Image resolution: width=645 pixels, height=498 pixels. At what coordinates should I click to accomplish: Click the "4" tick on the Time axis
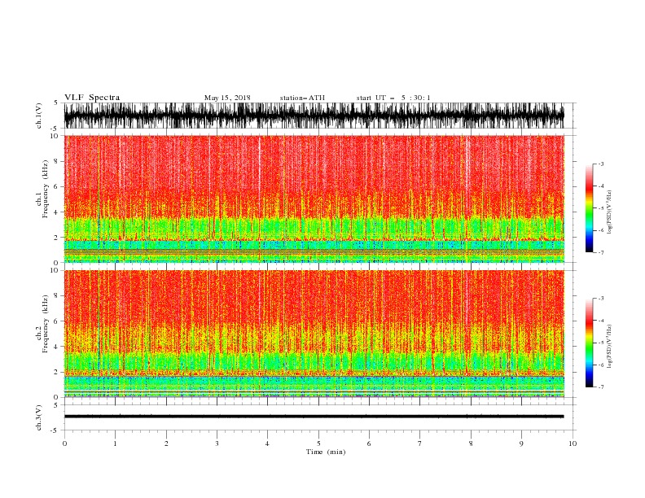267,443
